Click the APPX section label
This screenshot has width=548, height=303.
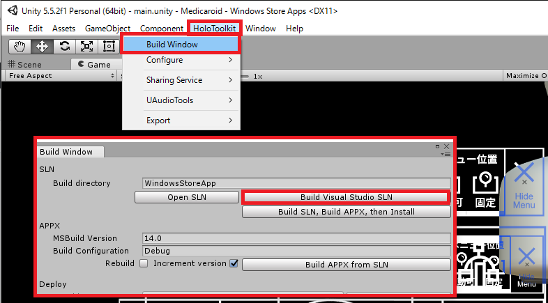click(x=50, y=226)
